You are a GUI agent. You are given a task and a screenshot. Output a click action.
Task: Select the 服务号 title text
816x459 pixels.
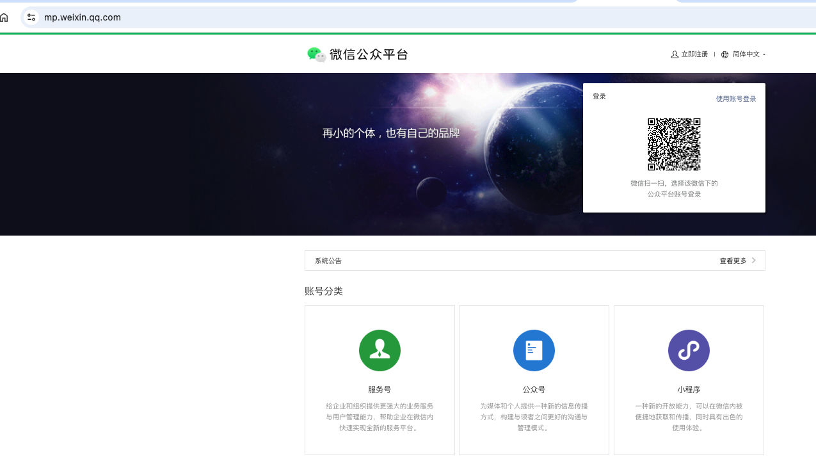tap(380, 389)
